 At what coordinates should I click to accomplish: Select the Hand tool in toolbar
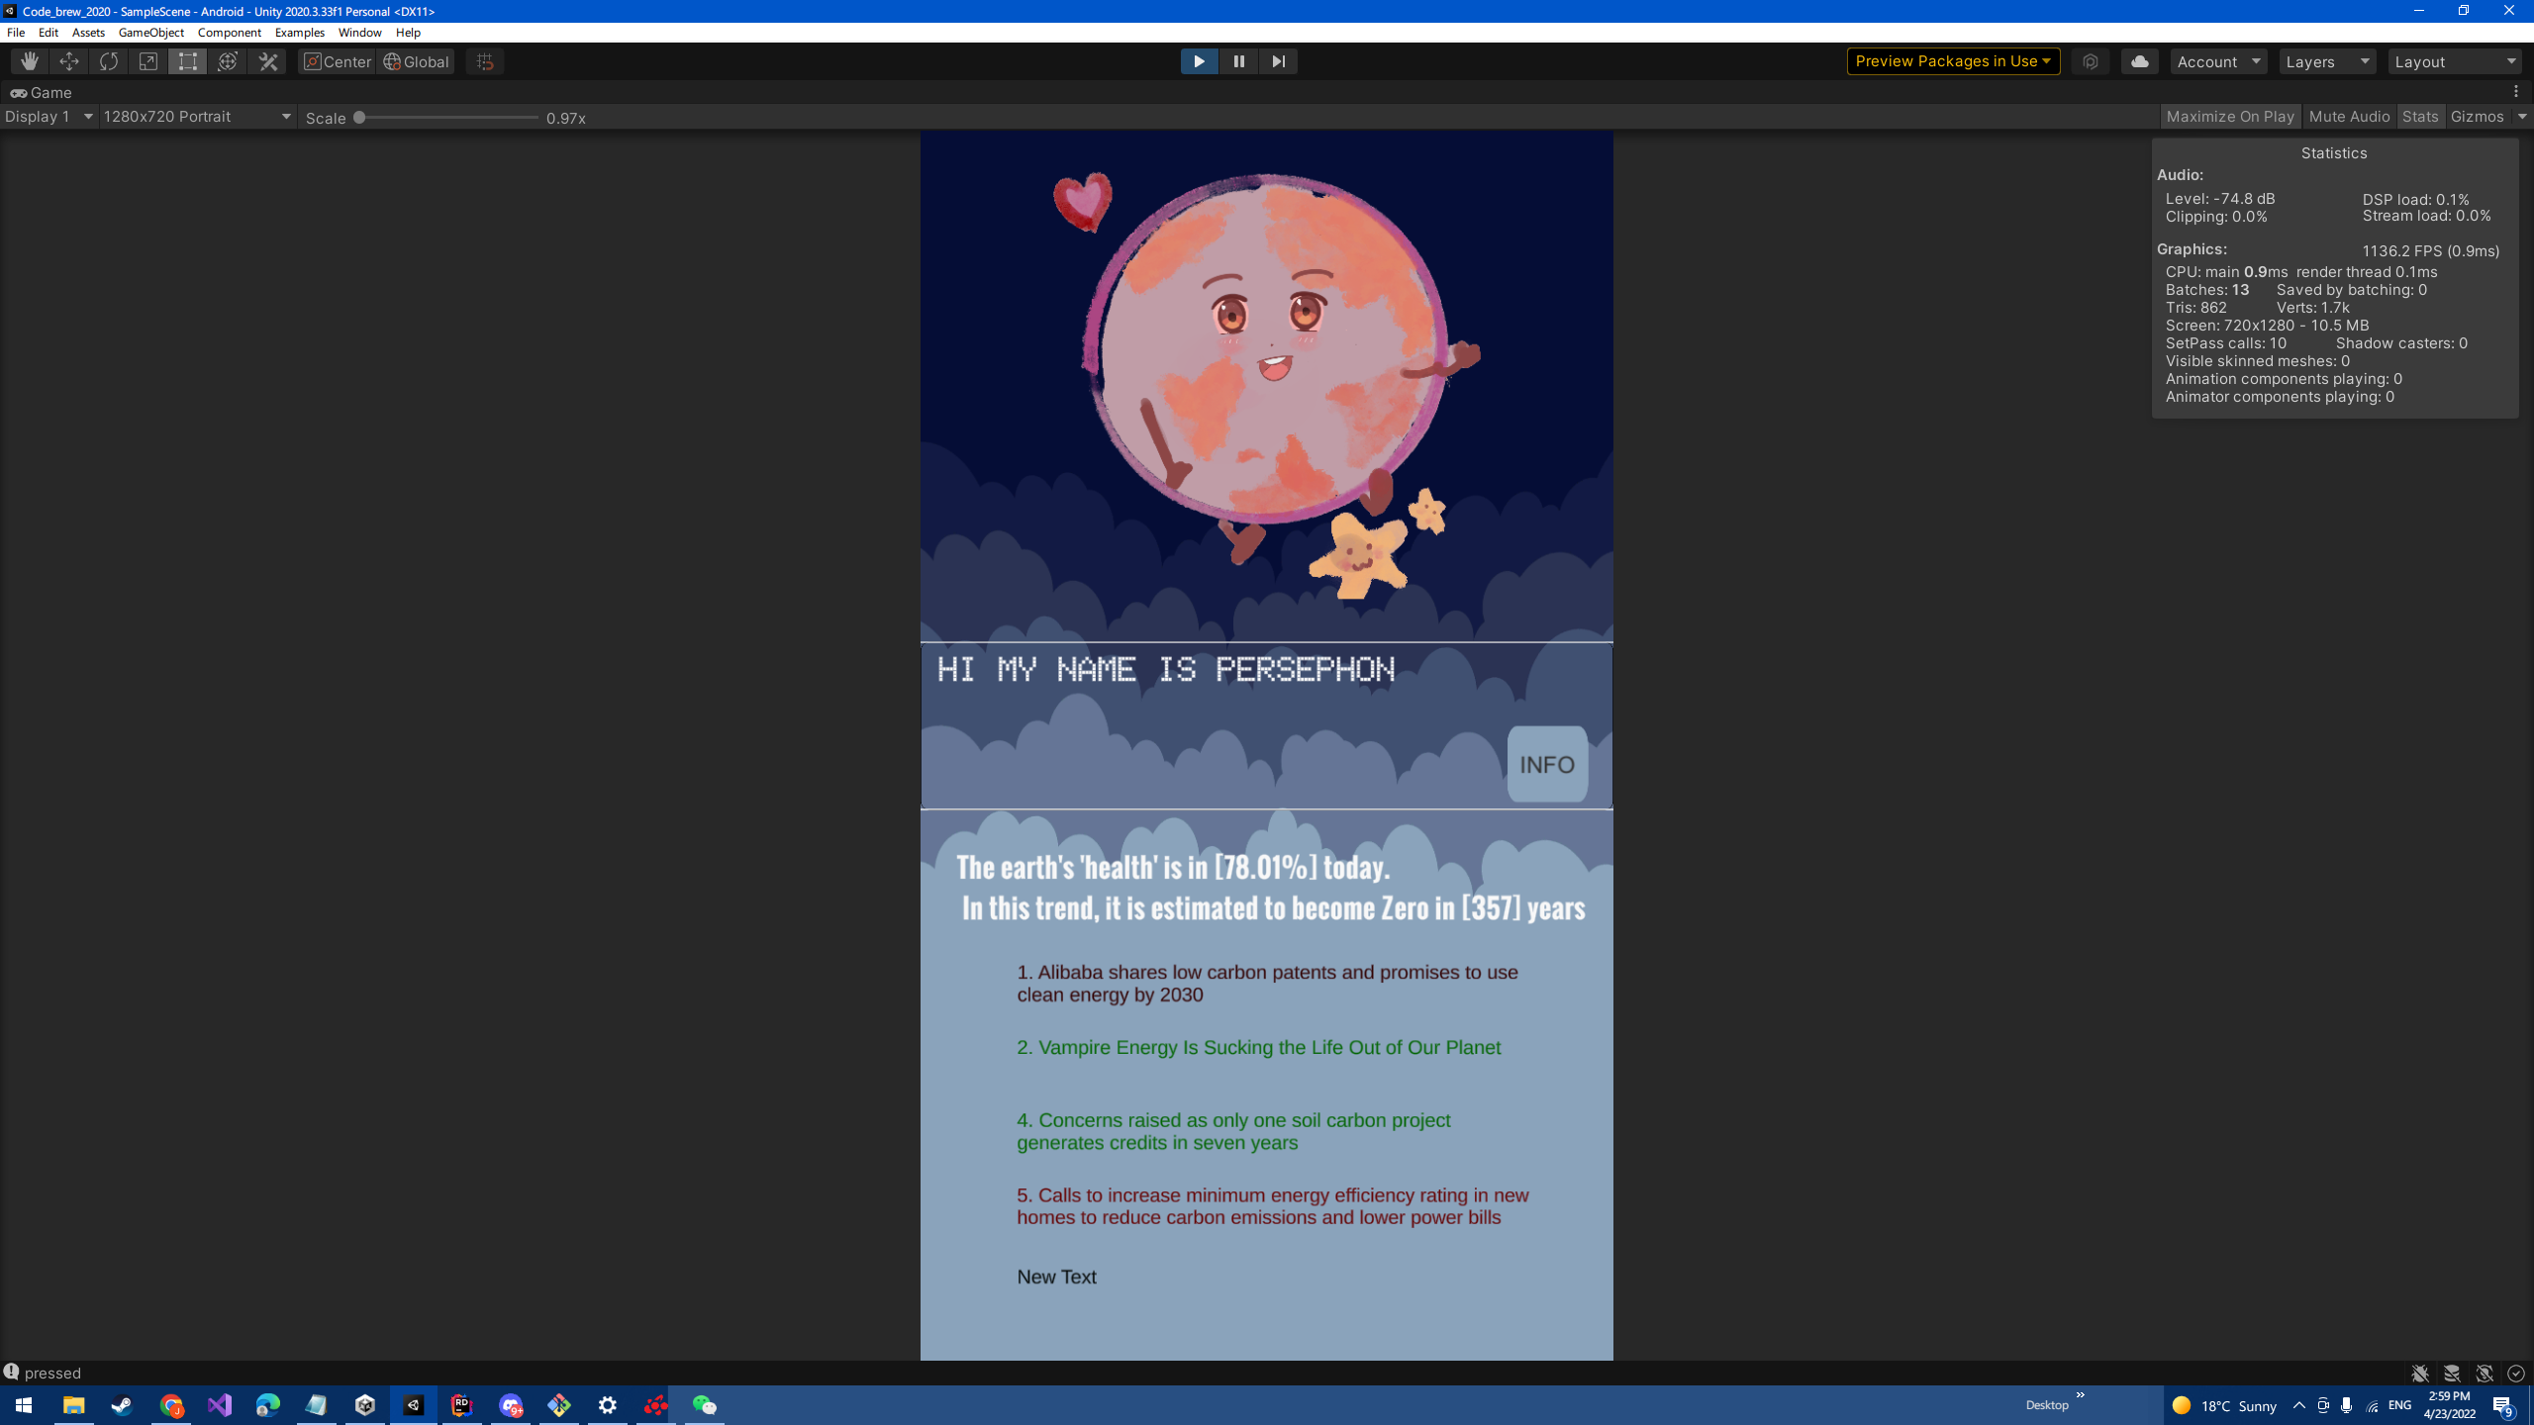pyautogui.click(x=30, y=61)
